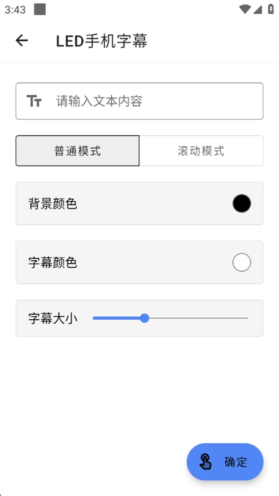Open the 背景颜色 row
The image size is (279, 496).
[139, 203]
